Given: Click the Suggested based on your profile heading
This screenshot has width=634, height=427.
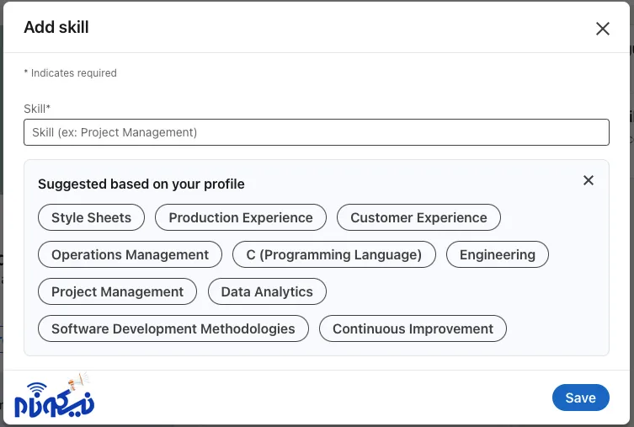Looking at the screenshot, I should point(141,184).
